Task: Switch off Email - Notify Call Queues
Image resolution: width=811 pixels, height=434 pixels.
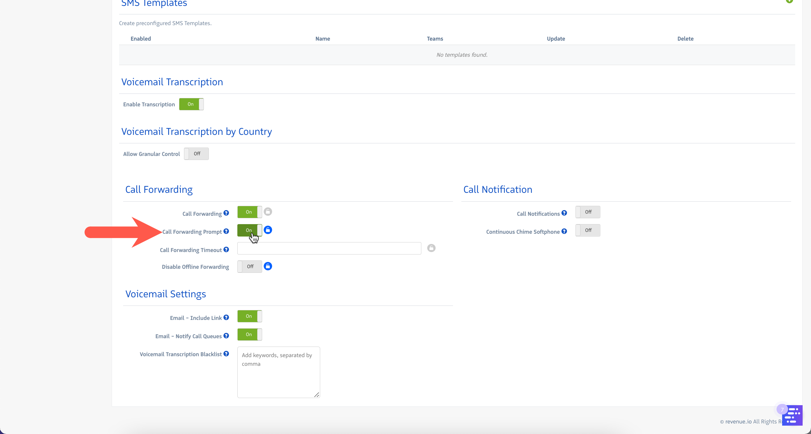Action: click(249, 334)
